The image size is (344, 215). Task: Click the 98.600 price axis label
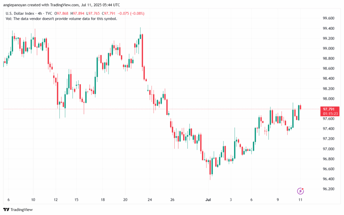click(x=329, y=68)
